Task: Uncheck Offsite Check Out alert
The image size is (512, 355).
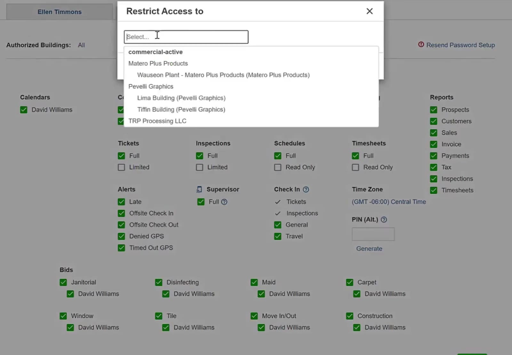Action: click(x=121, y=225)
